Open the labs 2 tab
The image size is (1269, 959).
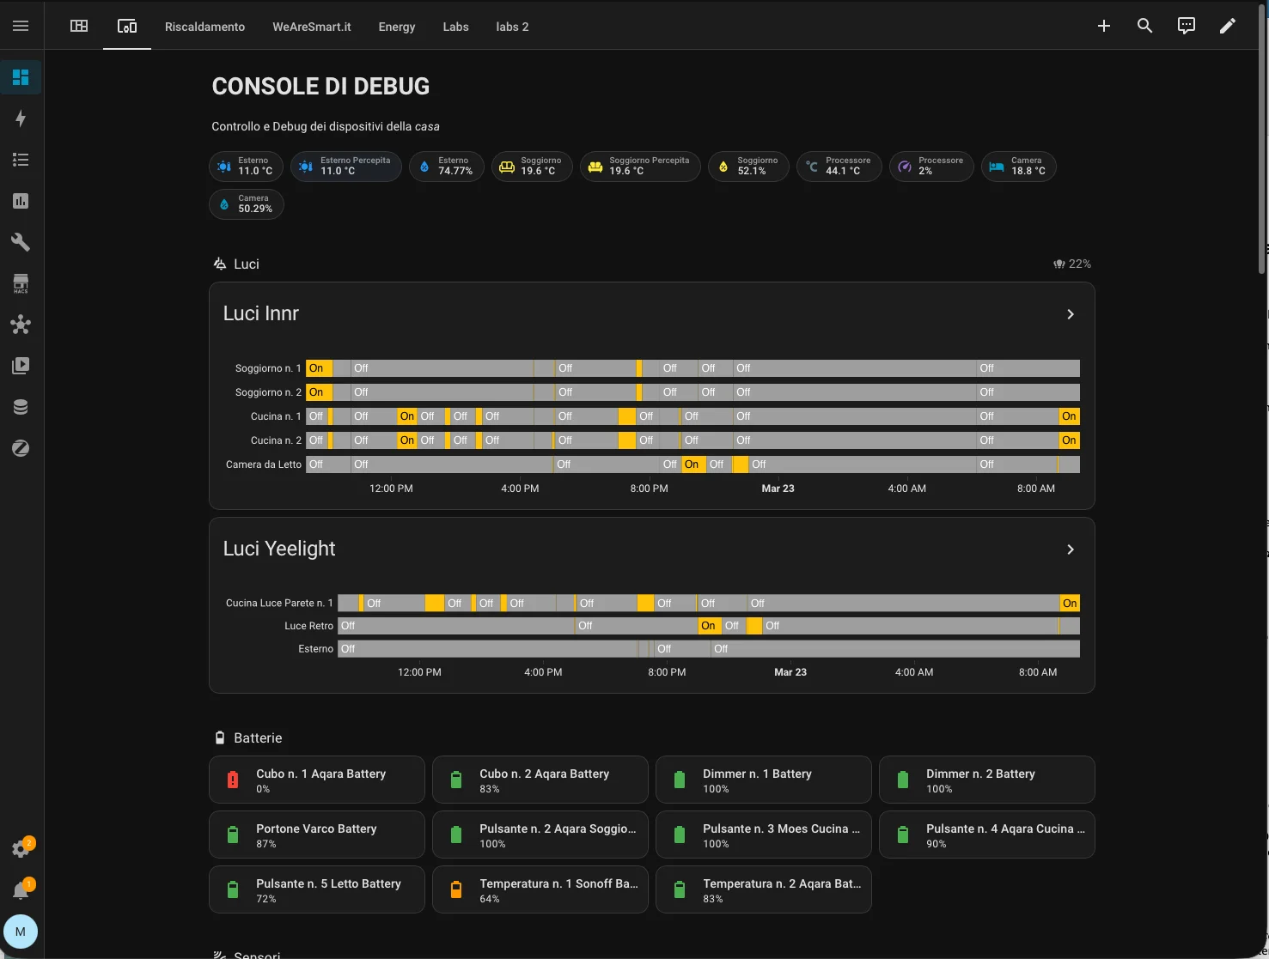click(x=512, y=27)
